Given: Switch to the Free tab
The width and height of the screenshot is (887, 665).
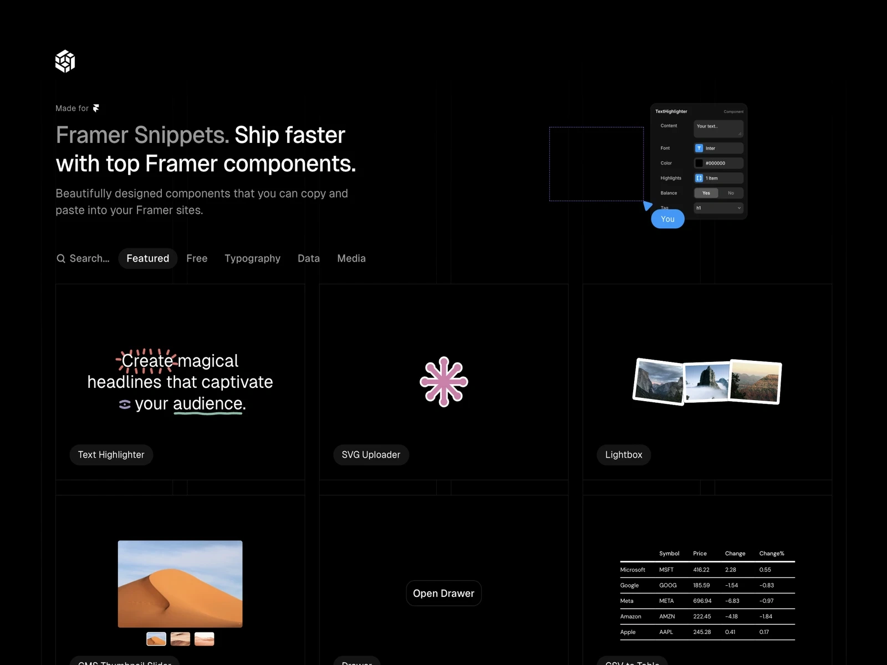Looking at the screenshot, I should pos(197,258).
